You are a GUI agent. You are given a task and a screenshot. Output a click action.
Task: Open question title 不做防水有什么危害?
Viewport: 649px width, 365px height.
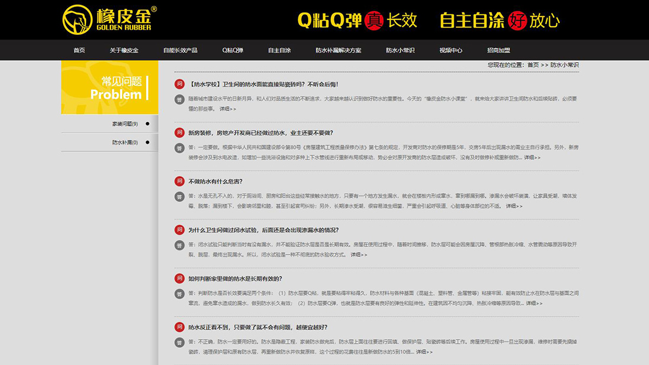pos(215,181)
